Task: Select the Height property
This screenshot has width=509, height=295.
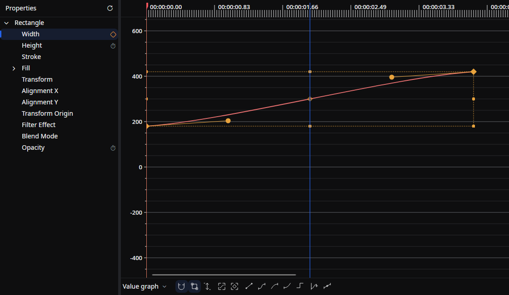Action: [x=32, y=45]
